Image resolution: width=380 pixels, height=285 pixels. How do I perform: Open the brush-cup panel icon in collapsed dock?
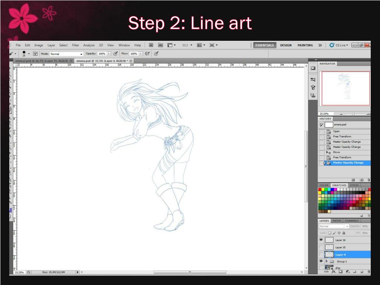[x=313, y=87]
